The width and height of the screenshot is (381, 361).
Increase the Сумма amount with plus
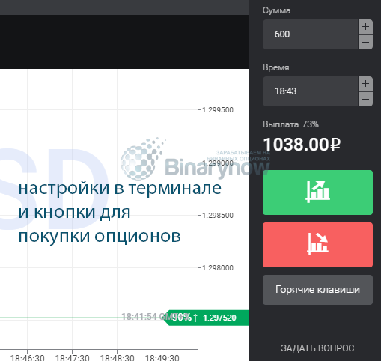(x=365, y=27)
